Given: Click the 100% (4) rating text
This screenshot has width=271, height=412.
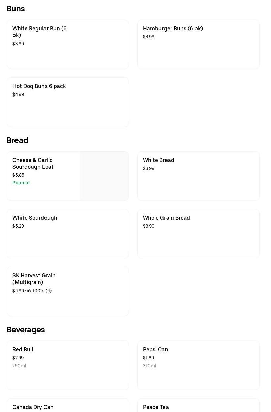Looking at the screenshot, I should point(42,291).
